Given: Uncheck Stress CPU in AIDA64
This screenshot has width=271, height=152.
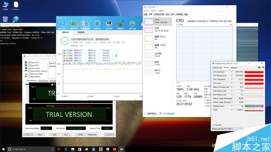Looking at the screenshot, I should [x=29, y=63].
